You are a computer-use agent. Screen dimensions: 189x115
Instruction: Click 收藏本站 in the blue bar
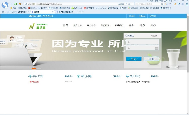point(142,16)
